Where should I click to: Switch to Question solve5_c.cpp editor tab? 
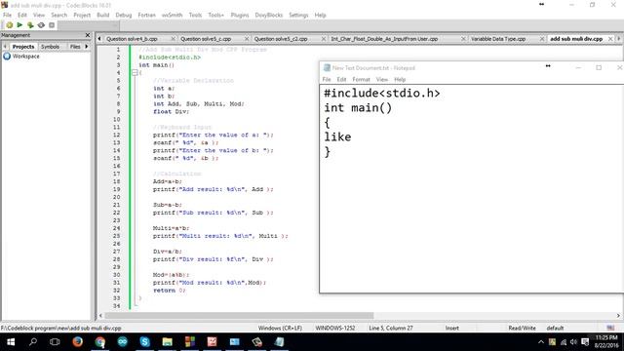click(x=206, y=39)
